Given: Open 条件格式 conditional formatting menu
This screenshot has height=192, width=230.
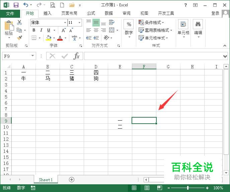Looking at the screenshot, I should coord(151,22).
